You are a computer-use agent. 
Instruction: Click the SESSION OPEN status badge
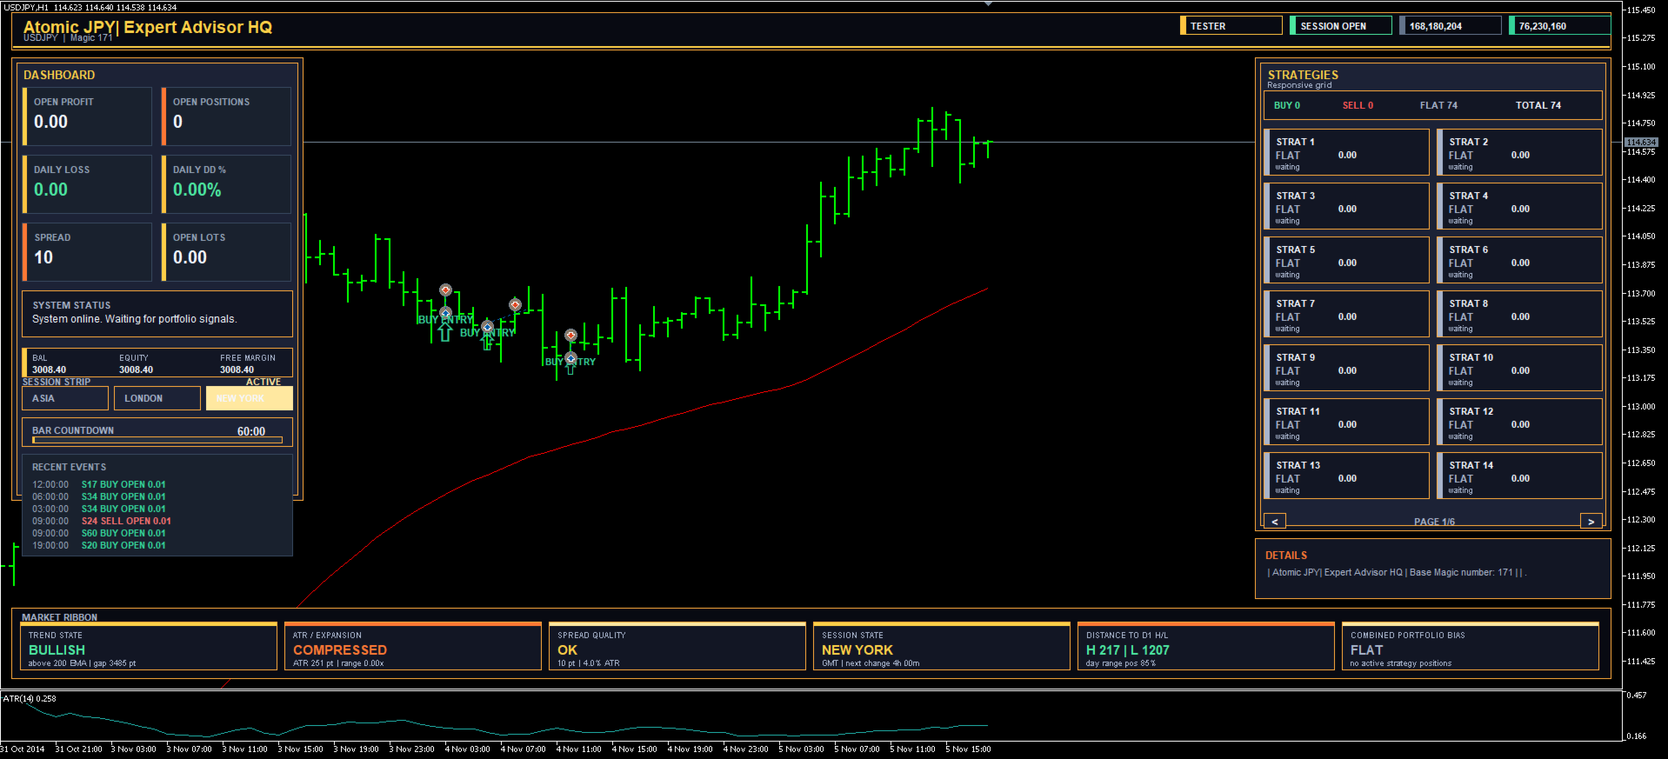1341,26
